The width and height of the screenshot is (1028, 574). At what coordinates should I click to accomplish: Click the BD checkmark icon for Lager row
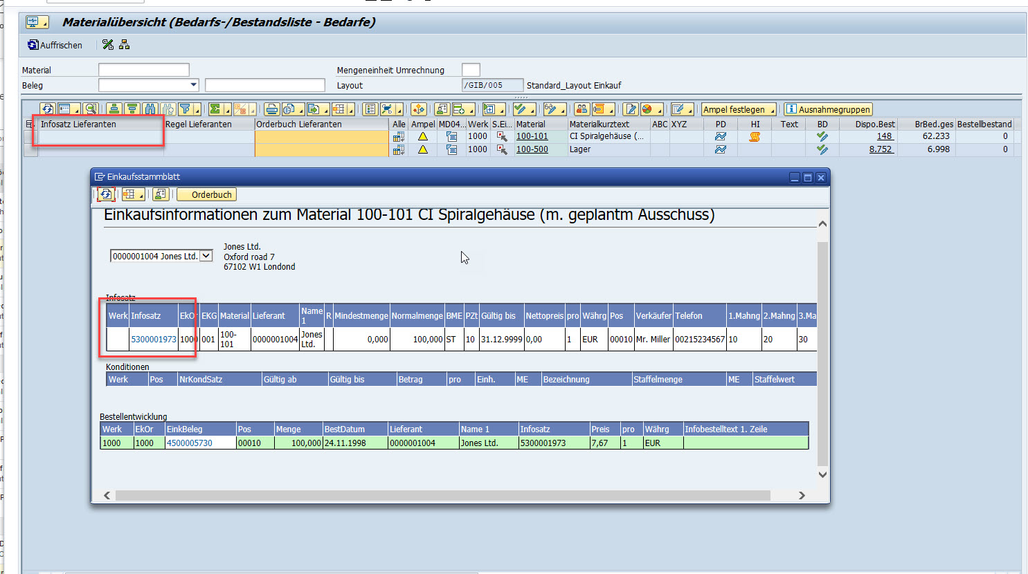[822, 149]
